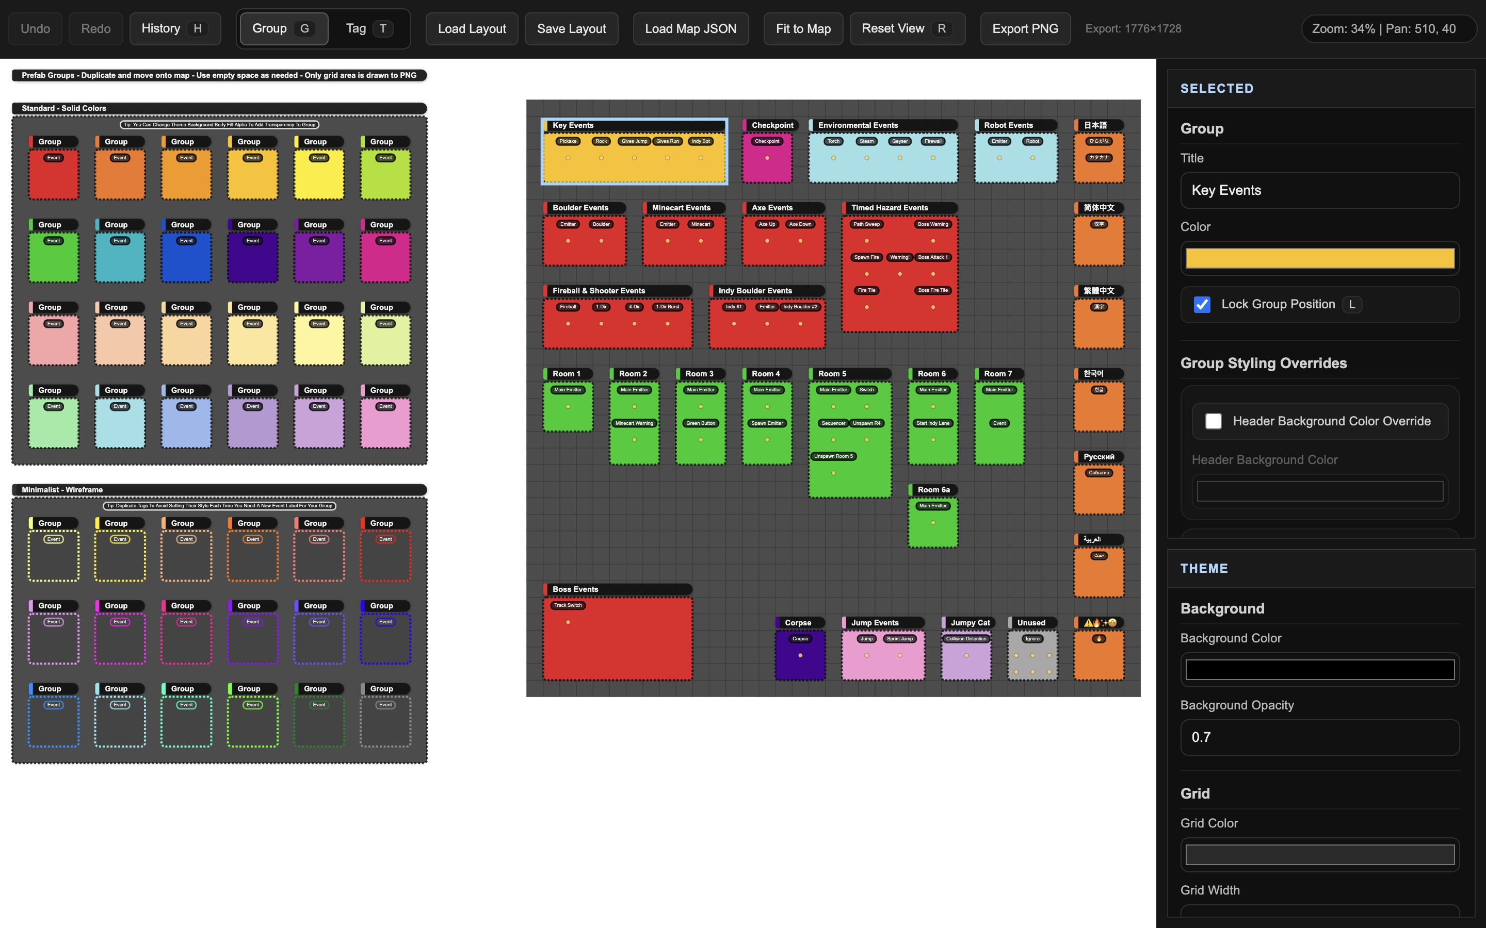Select the Track Switch tag in Boss Events

pos(568,605)
